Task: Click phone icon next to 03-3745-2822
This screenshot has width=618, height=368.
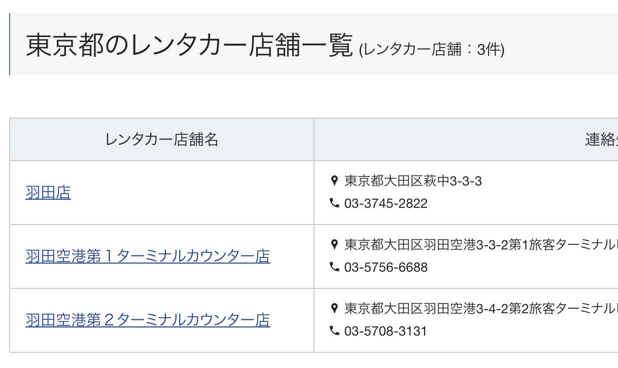Action: coord(334,203)
